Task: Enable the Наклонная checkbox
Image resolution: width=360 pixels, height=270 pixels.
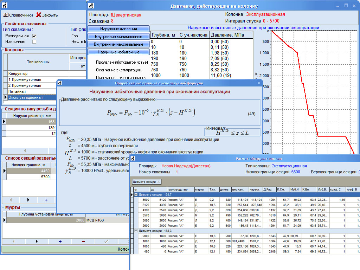Action: click(34, 42)
